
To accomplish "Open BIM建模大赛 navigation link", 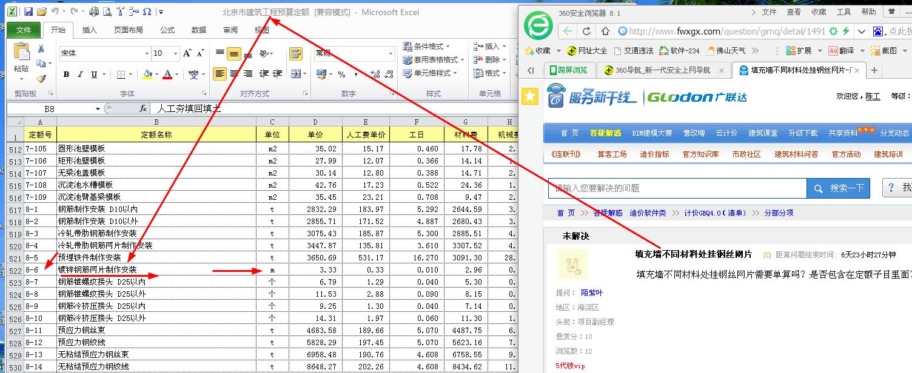I will 652,133.
